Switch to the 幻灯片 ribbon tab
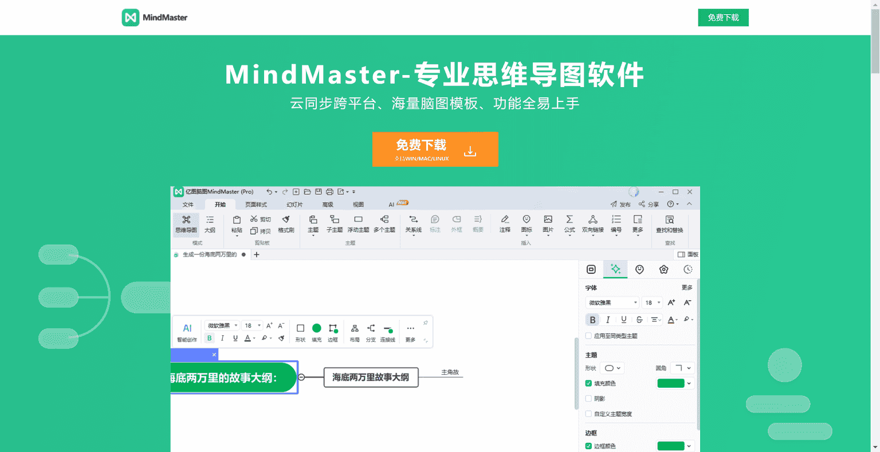The height and width of the screenshot is (452, 880). click(294, 205)
